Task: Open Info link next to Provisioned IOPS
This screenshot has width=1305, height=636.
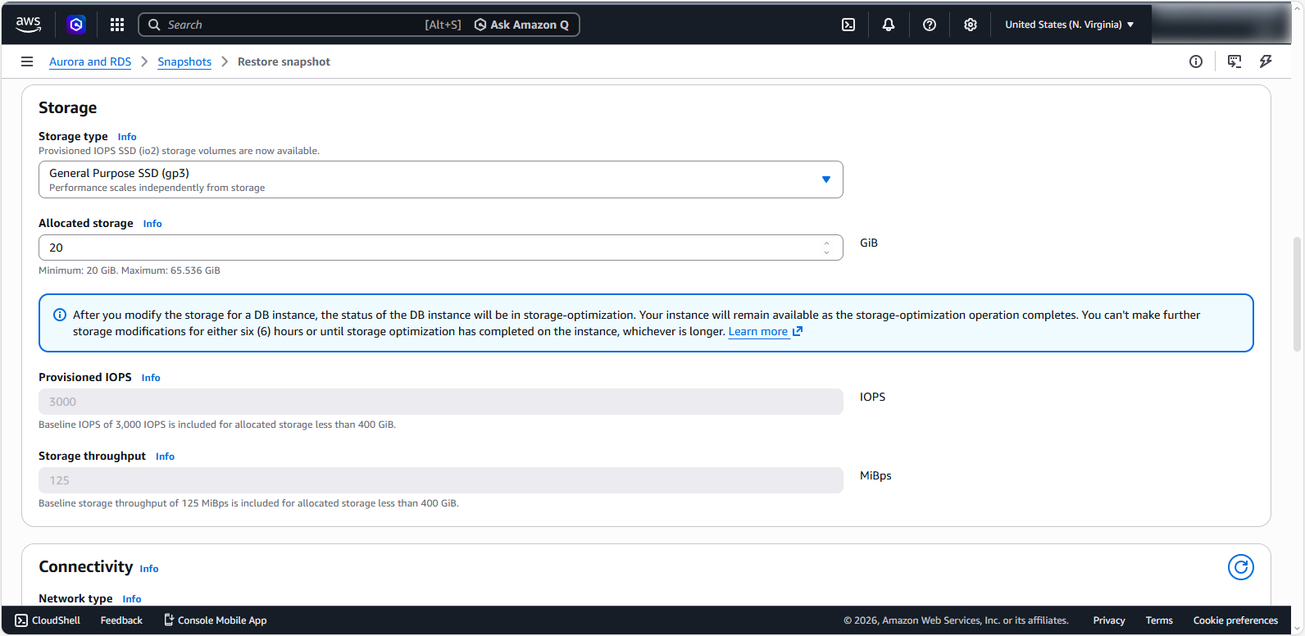Action: (151, 378)
